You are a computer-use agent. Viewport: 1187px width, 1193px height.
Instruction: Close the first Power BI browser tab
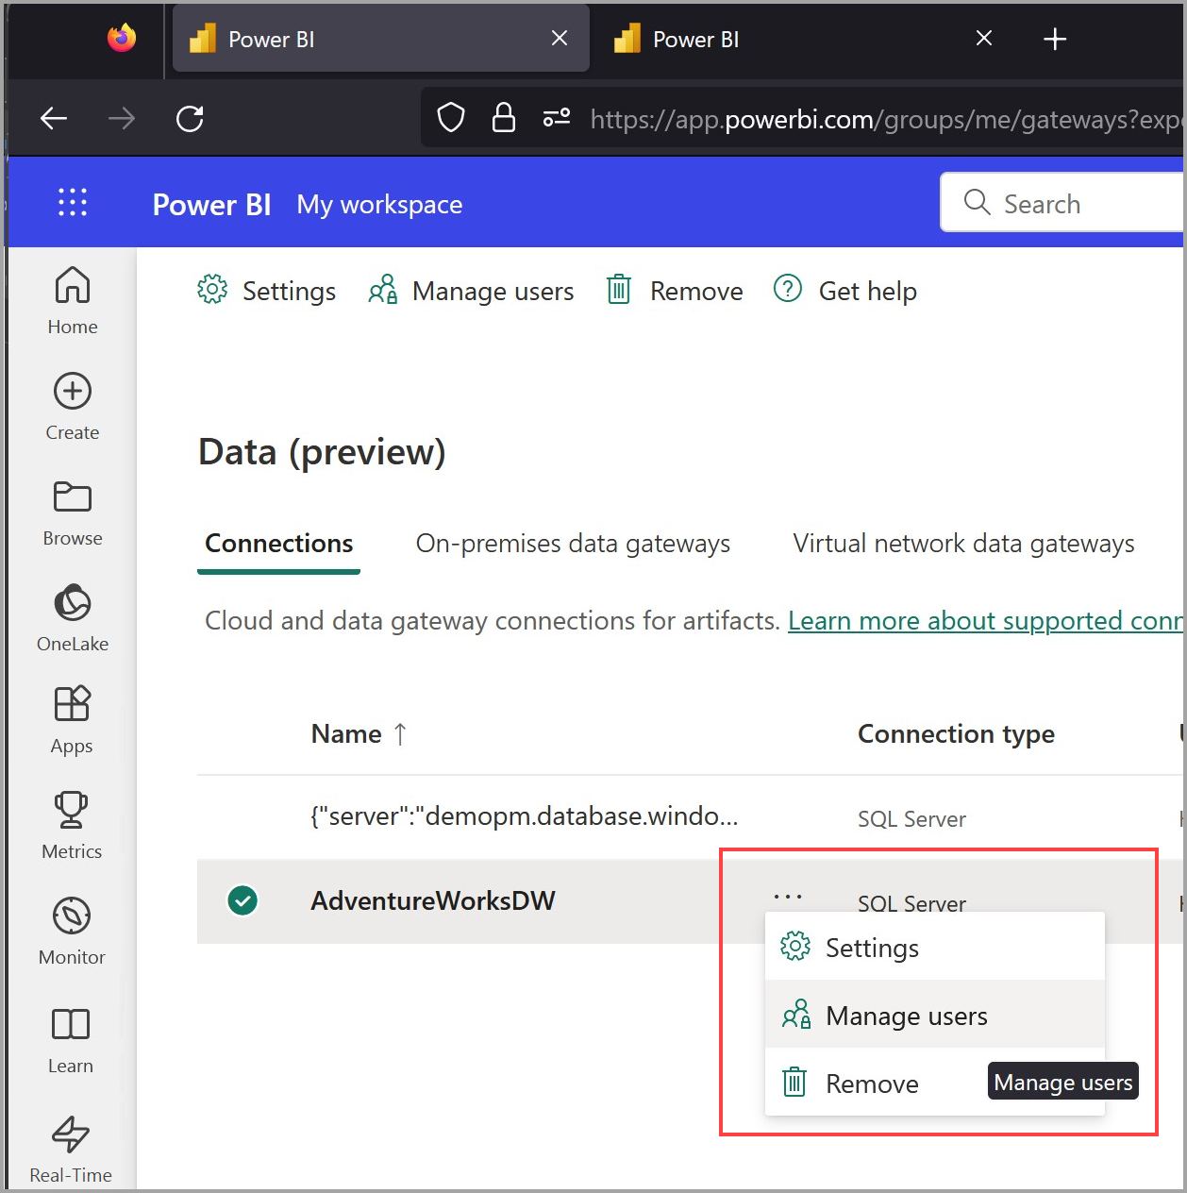560,38
